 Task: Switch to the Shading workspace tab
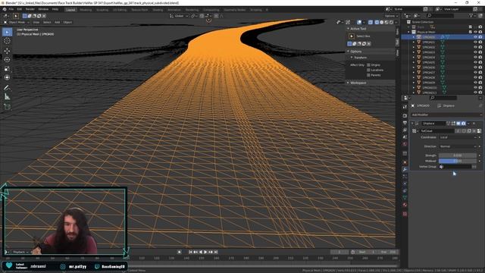point(158,10)
